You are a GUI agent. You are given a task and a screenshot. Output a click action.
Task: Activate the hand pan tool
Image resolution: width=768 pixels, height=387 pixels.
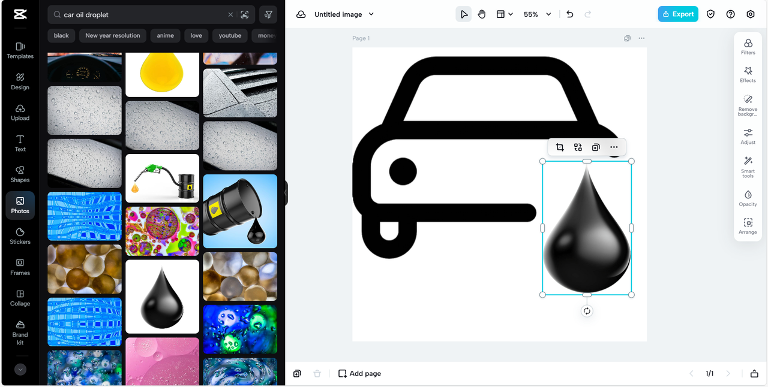[482, 14]
